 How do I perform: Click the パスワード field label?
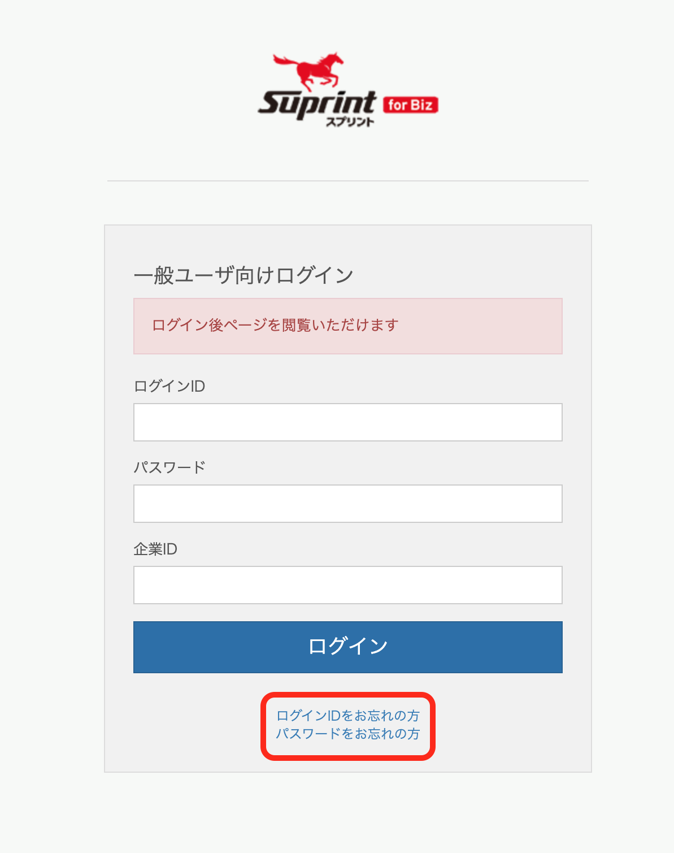[171, 467]
